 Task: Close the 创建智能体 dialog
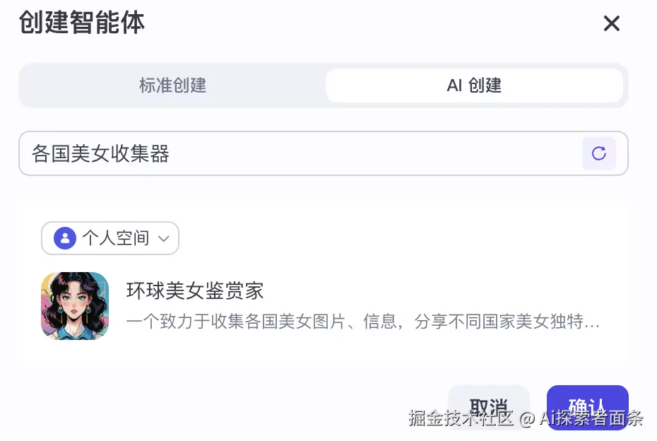click(x=611, y=24)
